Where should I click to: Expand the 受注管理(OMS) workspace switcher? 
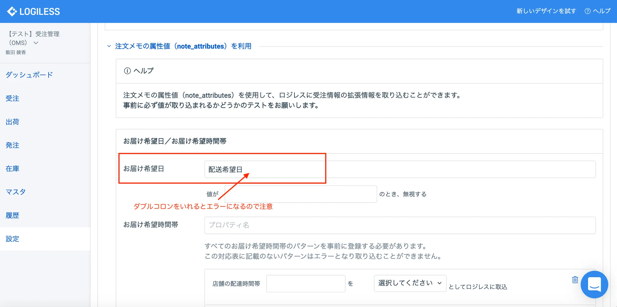(x=36, y=43)
